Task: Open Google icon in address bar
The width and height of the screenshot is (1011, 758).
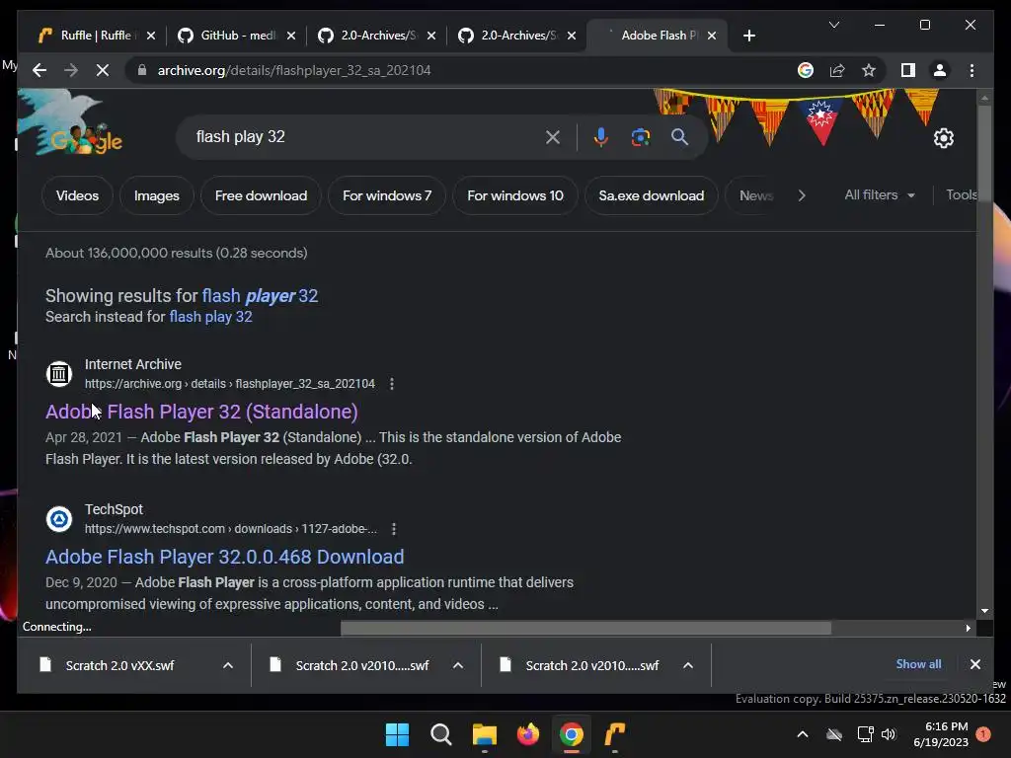Action: coord(806,70)
